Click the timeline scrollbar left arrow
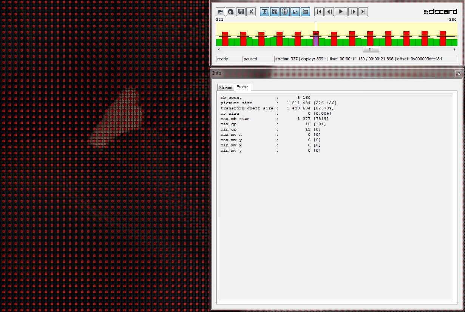Image resolution: width=465 pixels, height=312 pixels. pos(219,49)
